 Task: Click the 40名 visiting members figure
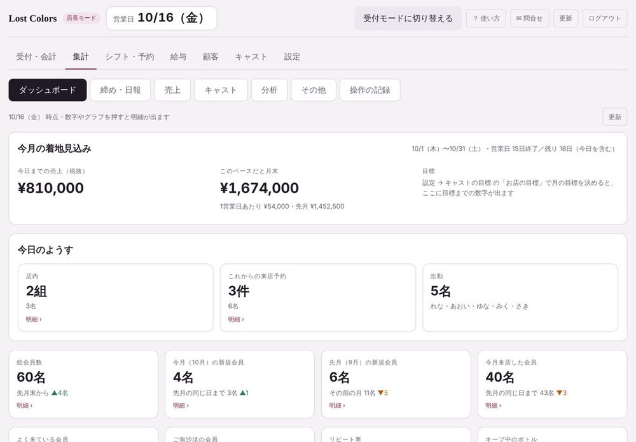pos(500,378)
